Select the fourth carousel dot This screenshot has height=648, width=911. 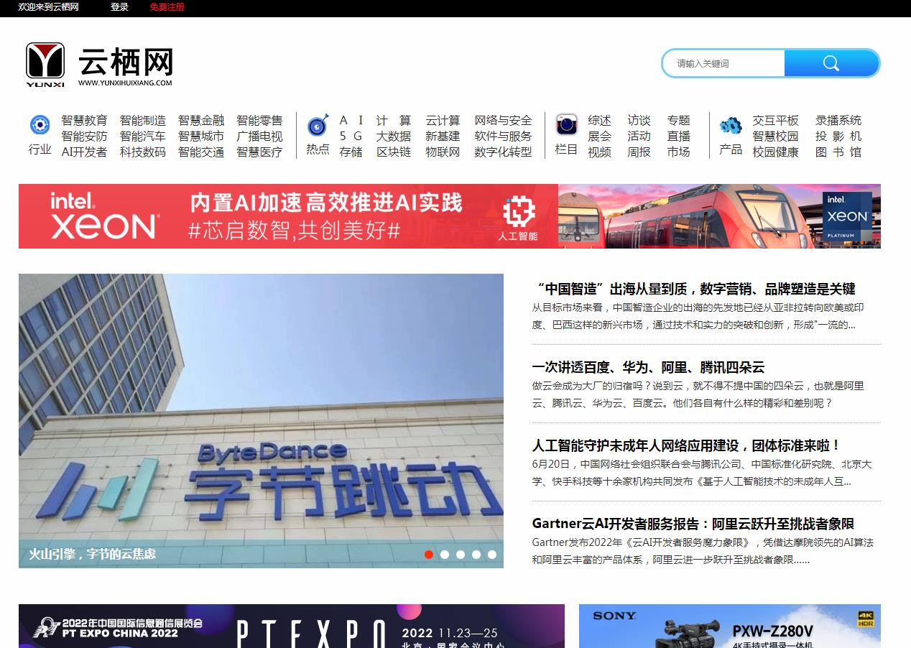[x=476, y=554]
